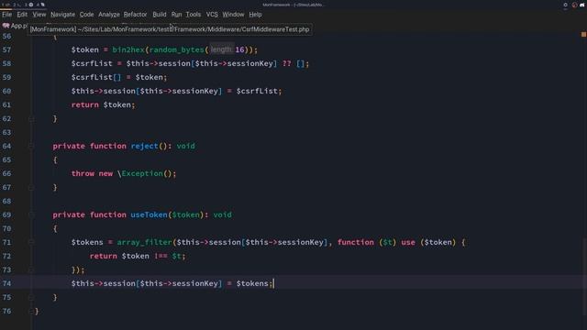Viewport: 587px width, 330px height.
Task: Click the orange warning marker in error stripe
Action: click(x=583, y=35)
